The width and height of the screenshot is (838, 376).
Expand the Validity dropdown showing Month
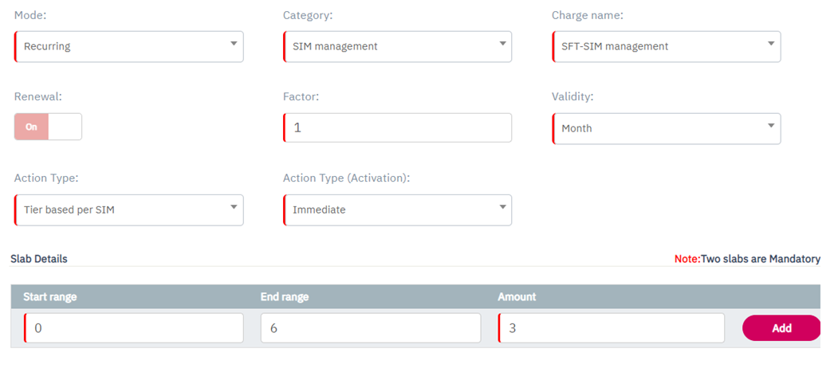click(667, 128)
